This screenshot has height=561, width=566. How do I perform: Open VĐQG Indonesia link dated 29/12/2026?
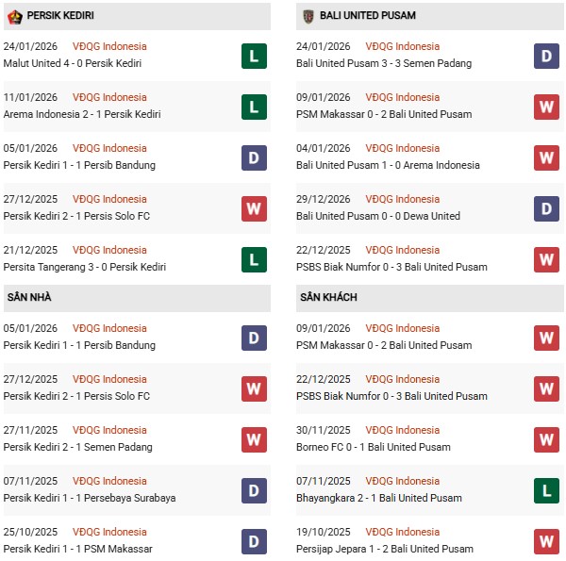coord(404,199)
